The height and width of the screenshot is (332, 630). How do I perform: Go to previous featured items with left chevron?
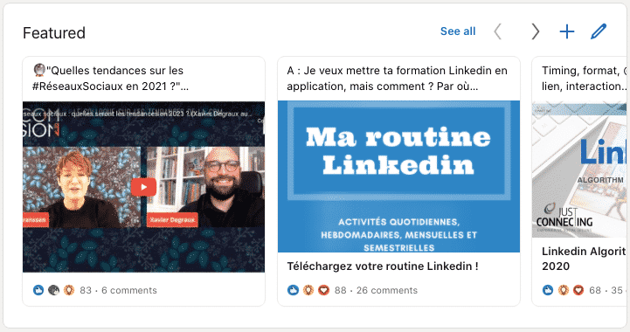coord(497,31)
